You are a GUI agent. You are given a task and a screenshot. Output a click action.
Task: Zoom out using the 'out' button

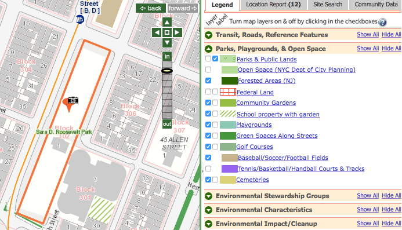pos(167,124)
